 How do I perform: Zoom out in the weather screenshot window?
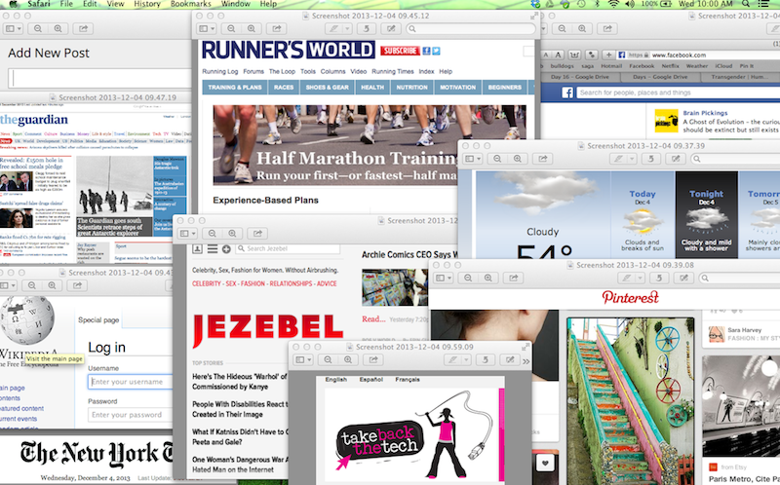pyautogui.click(x=498, y=158)
